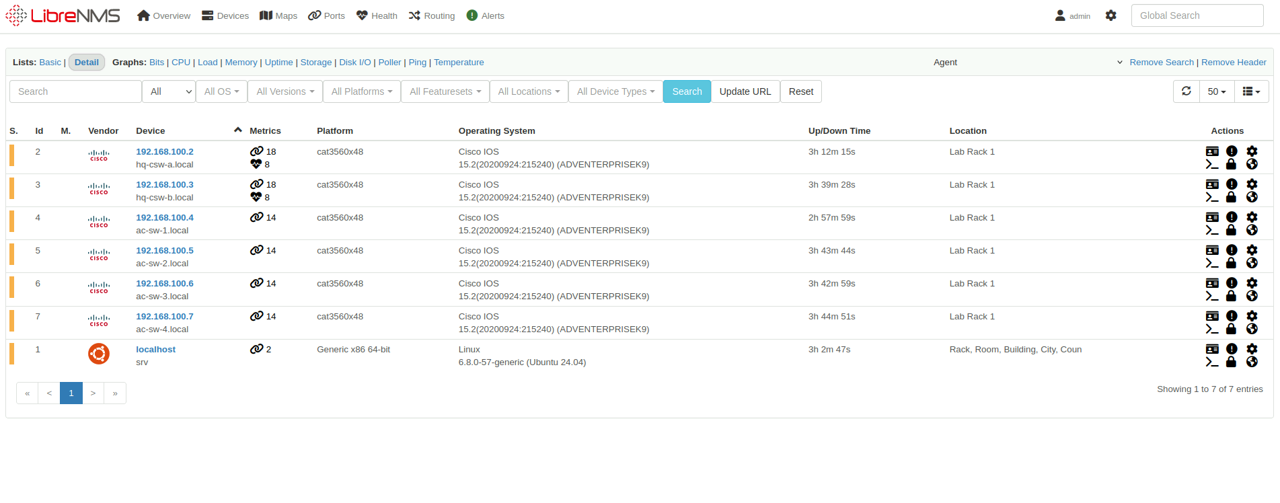1280x503 pixels.
Task: Show Temperature graphs
Action: click(x=459, y=62)
